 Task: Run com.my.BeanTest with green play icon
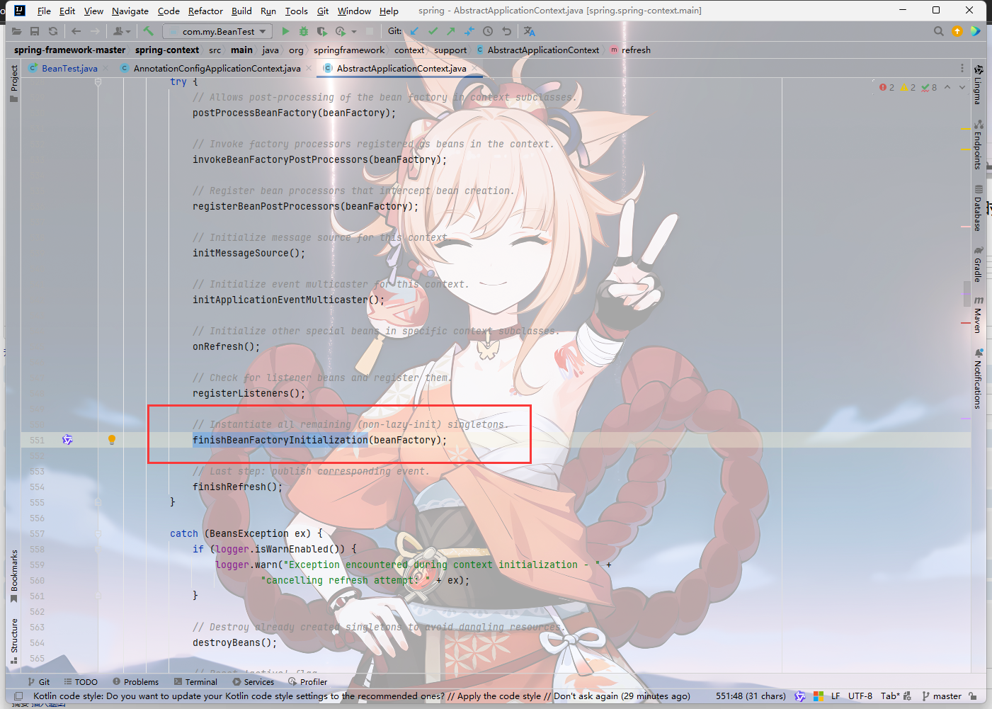coord(285,31)
